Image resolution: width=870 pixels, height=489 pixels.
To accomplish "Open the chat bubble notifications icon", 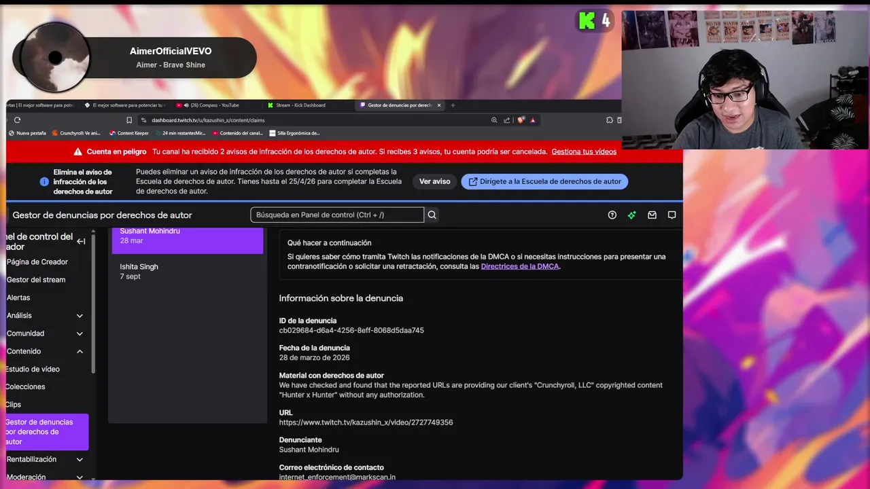I will coord(672,215).
